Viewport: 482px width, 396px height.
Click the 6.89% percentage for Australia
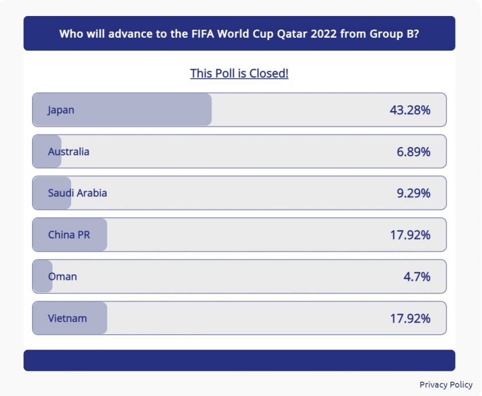413,152
